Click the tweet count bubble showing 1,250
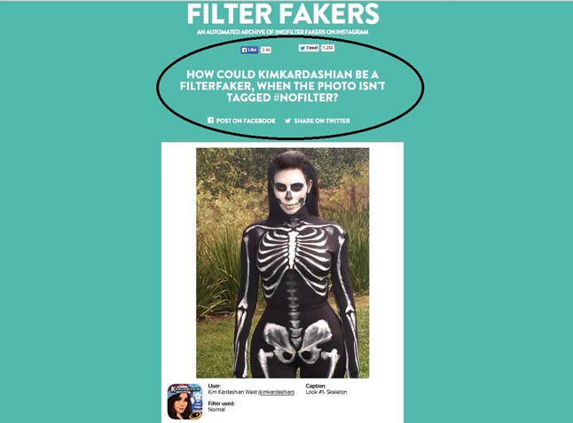The width and height of the screenshot is (573, 423). coord(327,48)
